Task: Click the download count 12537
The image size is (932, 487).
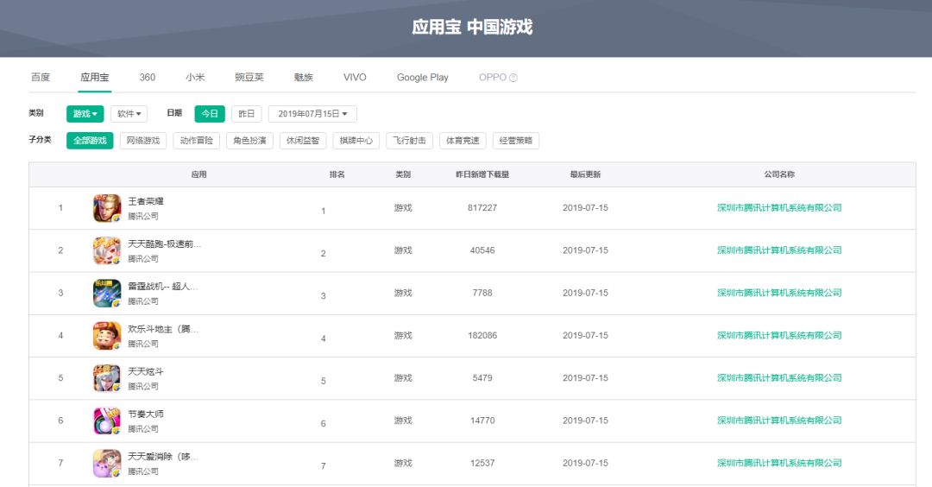Action: pyautogui.click(x=482, y=463)
